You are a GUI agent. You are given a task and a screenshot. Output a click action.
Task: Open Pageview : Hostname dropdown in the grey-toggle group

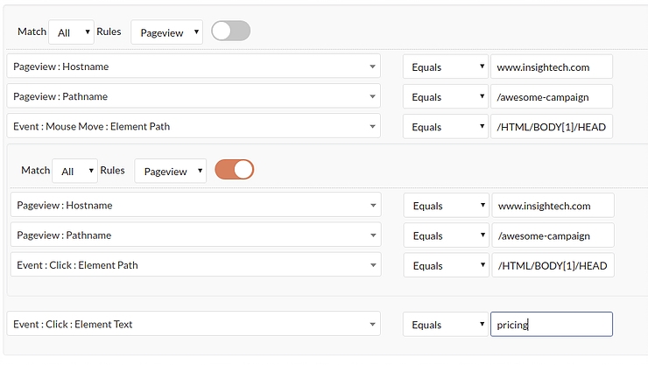click(x=194, y=67)
